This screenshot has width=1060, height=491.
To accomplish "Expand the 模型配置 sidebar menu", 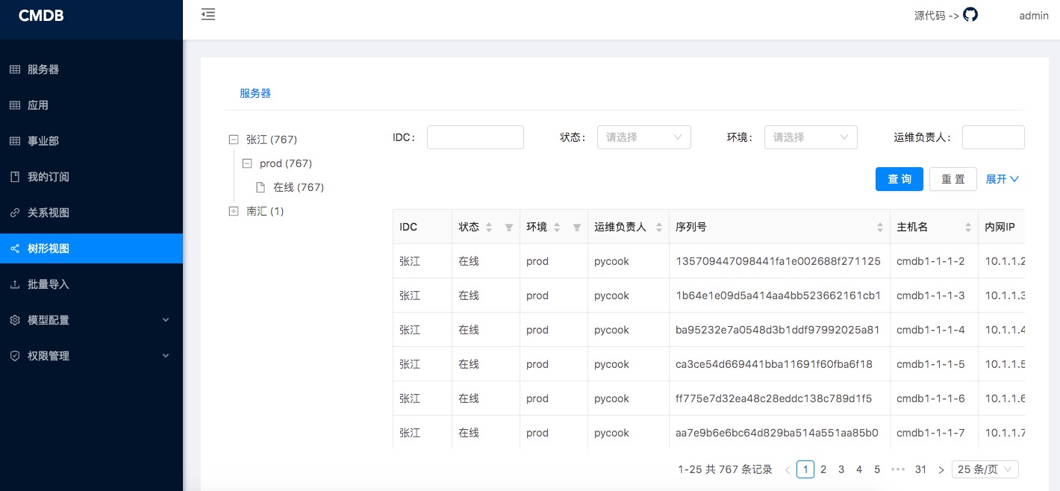I will [91, 320].
